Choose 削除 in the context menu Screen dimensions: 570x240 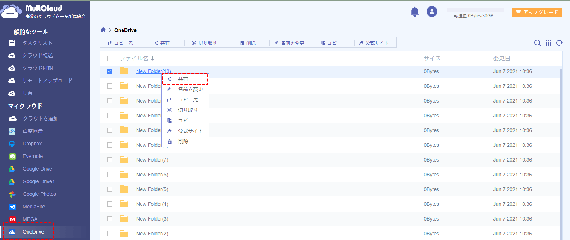pos(185,141)
